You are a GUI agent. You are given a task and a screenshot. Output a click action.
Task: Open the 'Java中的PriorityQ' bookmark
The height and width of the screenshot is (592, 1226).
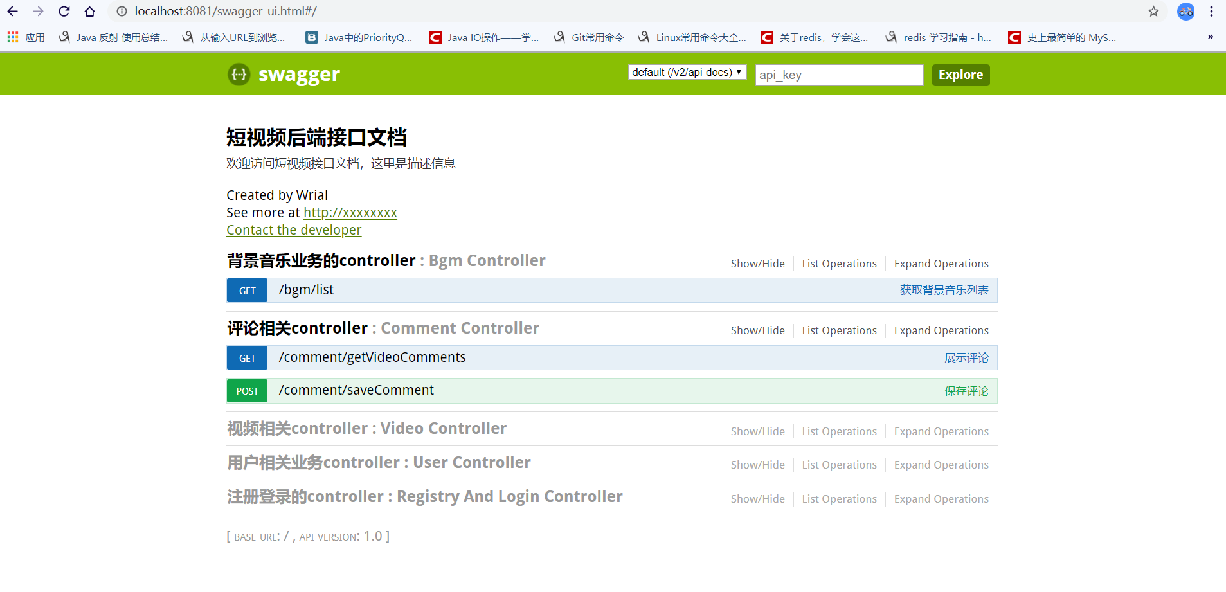click(x=359, y=37)
